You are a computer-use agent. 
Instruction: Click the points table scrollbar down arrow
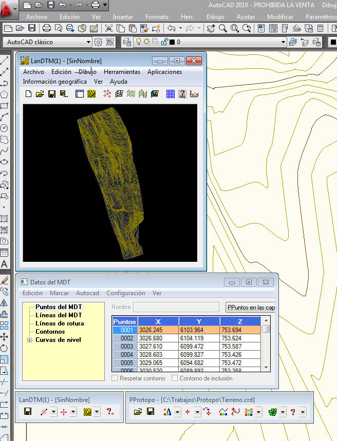pos(266,367)
